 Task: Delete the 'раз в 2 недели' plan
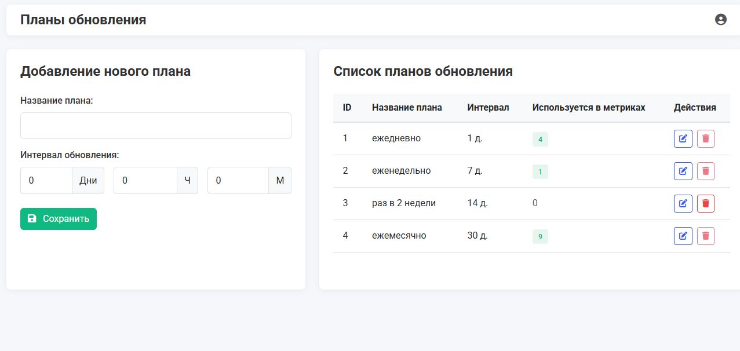pyautogui.click(x=705, y=204)
